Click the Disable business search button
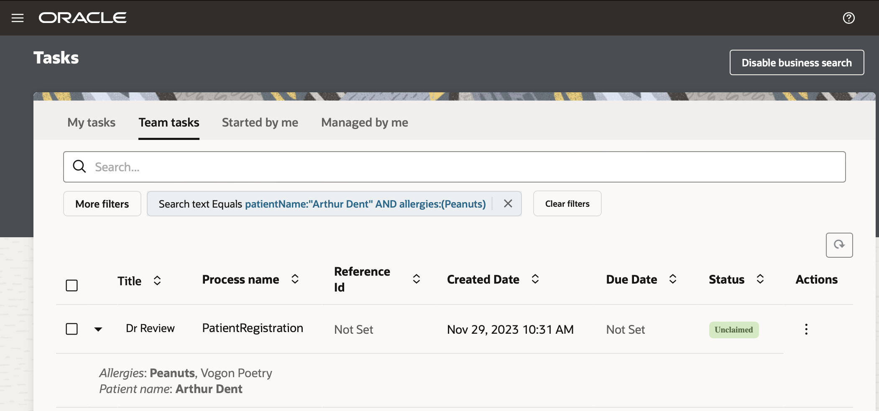Viewport: 879px width, 411px height. tap(796, 63)
